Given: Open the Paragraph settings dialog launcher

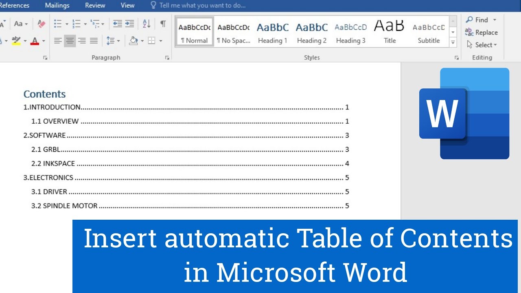Looking at the screenshot, I should tap(167, 58).
